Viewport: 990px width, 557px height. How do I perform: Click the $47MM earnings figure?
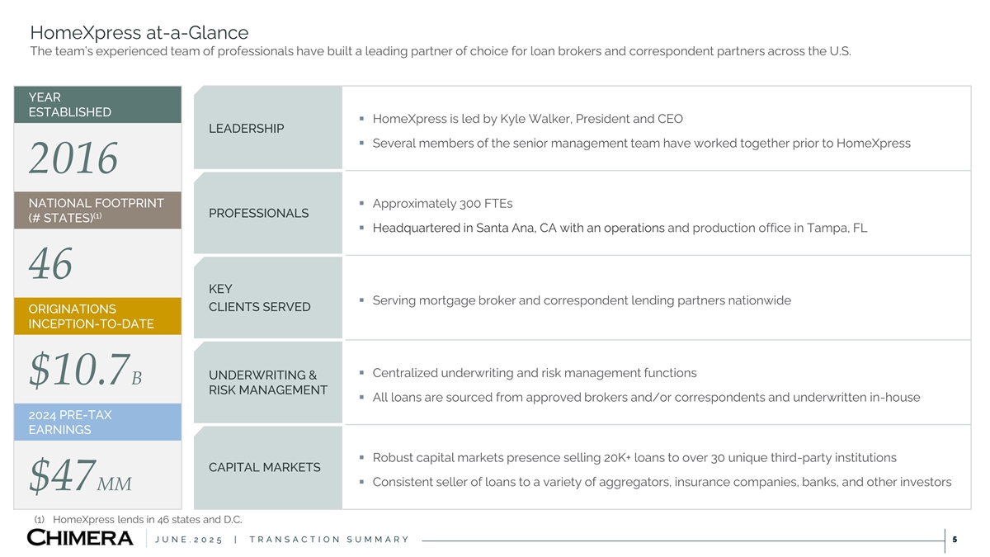(x=80, y=476)
